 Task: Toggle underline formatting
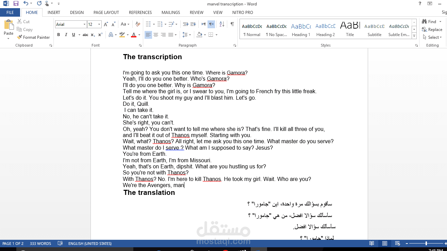pos(73,35)
